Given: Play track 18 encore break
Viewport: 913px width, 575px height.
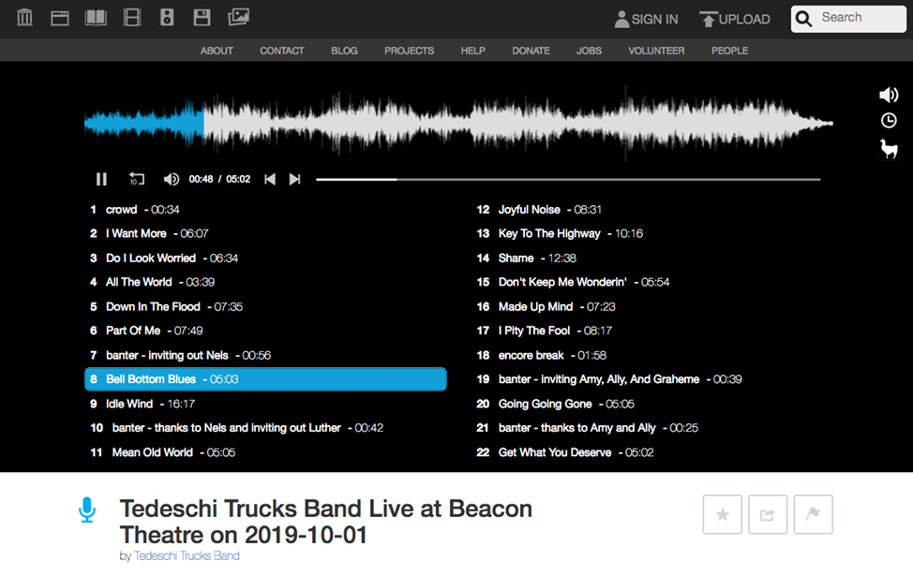Looking at the screenshot, I should [x=541, y=355].
